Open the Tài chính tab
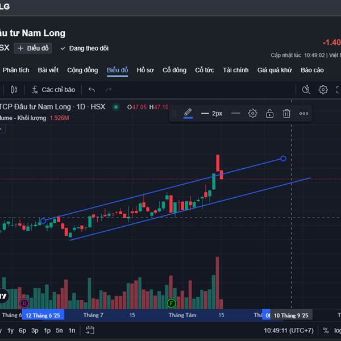The width and height of the screenshot is (341, 341). (235, 70)
